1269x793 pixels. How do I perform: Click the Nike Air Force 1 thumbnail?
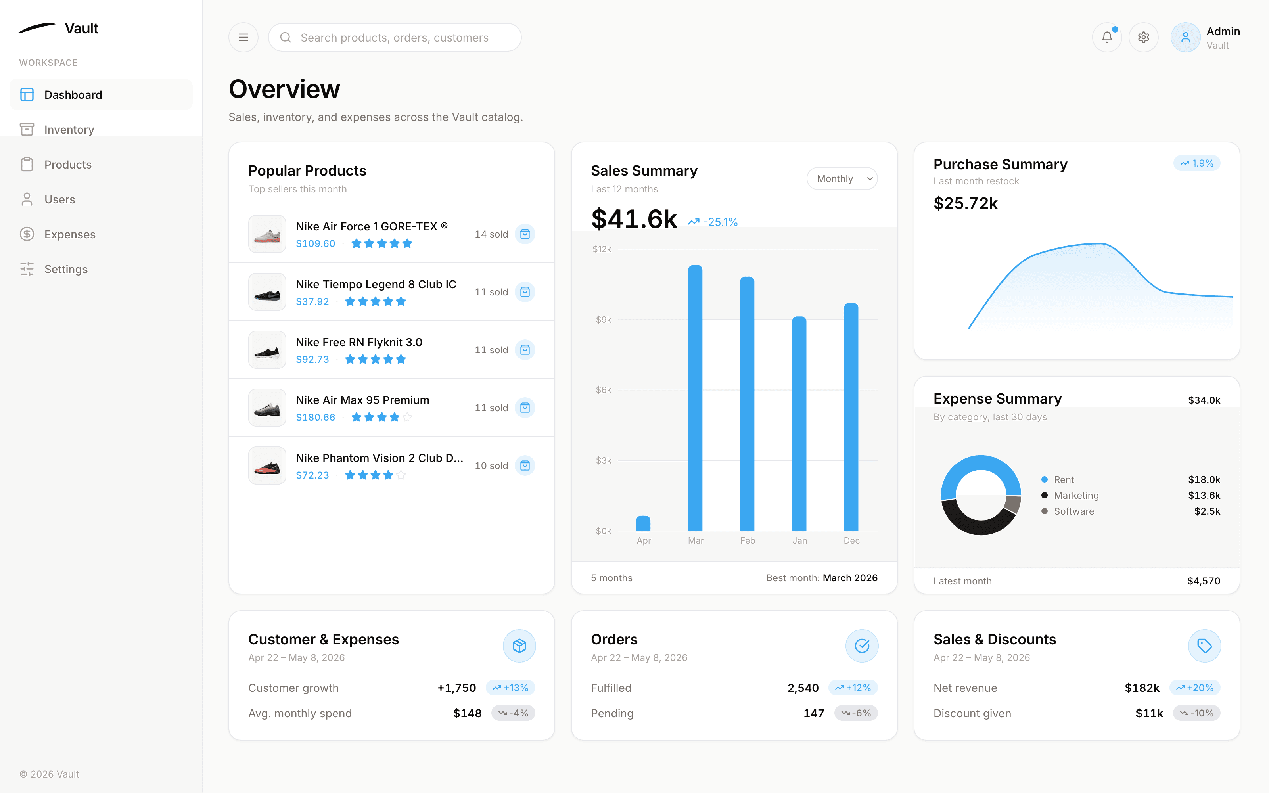click(267, 234)
